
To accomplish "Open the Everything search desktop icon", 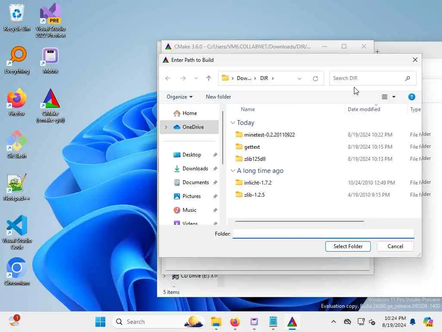I will (x=17, y=60).
